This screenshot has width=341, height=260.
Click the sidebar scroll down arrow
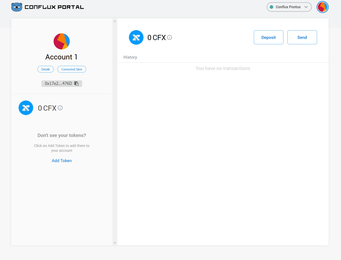tap(115, 242)
